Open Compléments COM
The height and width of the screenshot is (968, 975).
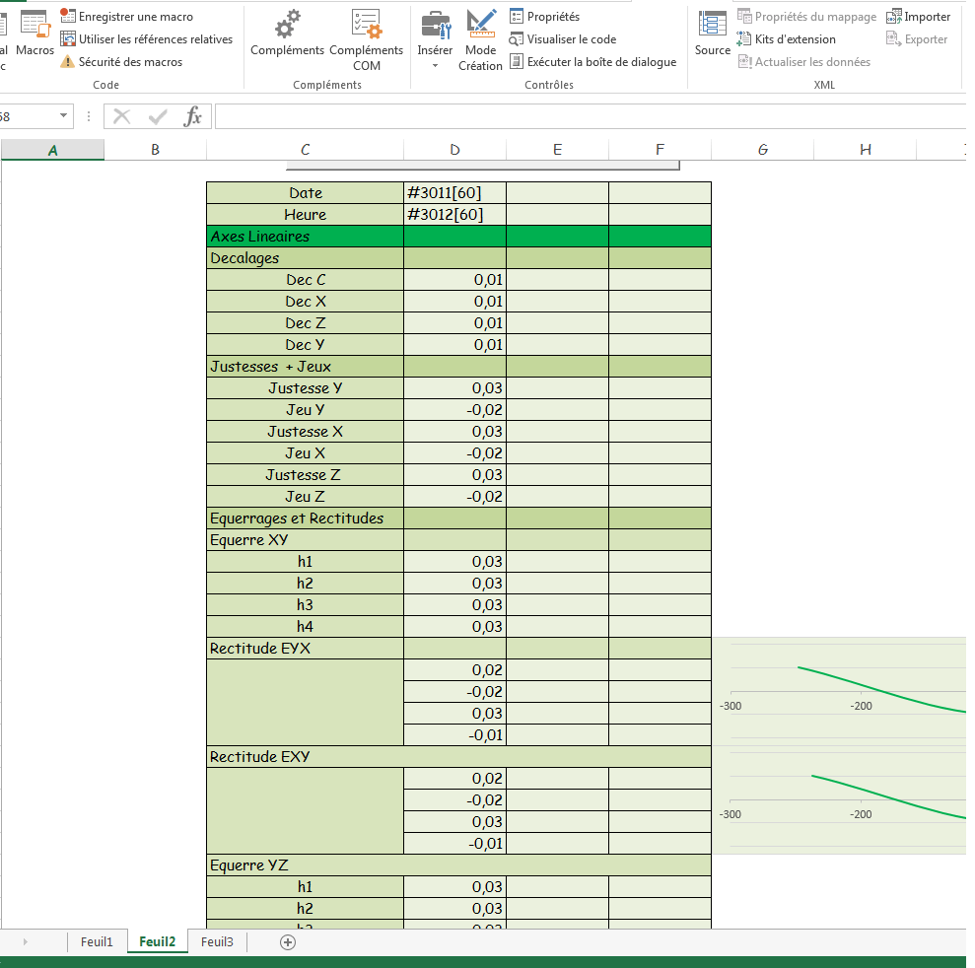(x=367, y=37)
